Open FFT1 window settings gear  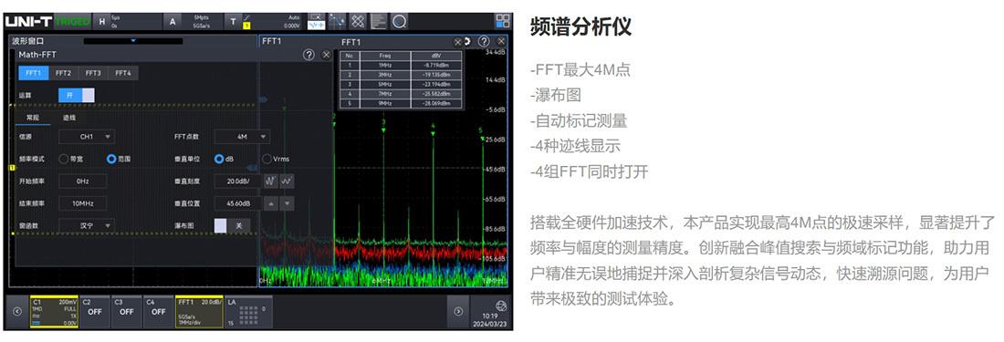click(x=468, y=41)
